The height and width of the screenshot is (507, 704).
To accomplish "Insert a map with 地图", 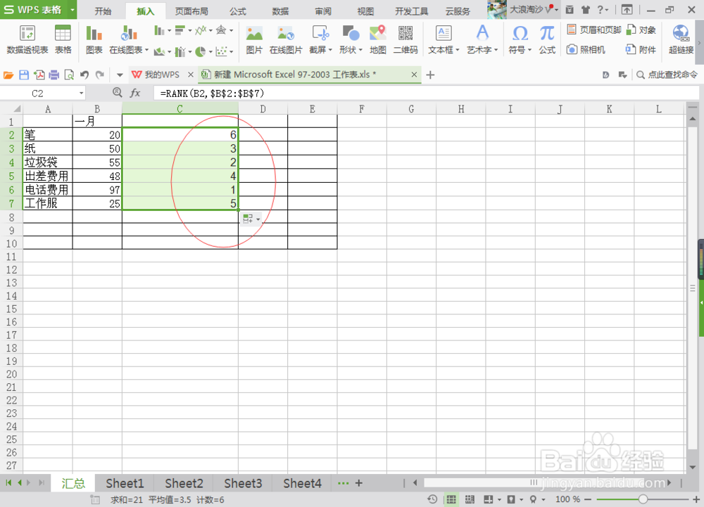I will click(377, 40).
